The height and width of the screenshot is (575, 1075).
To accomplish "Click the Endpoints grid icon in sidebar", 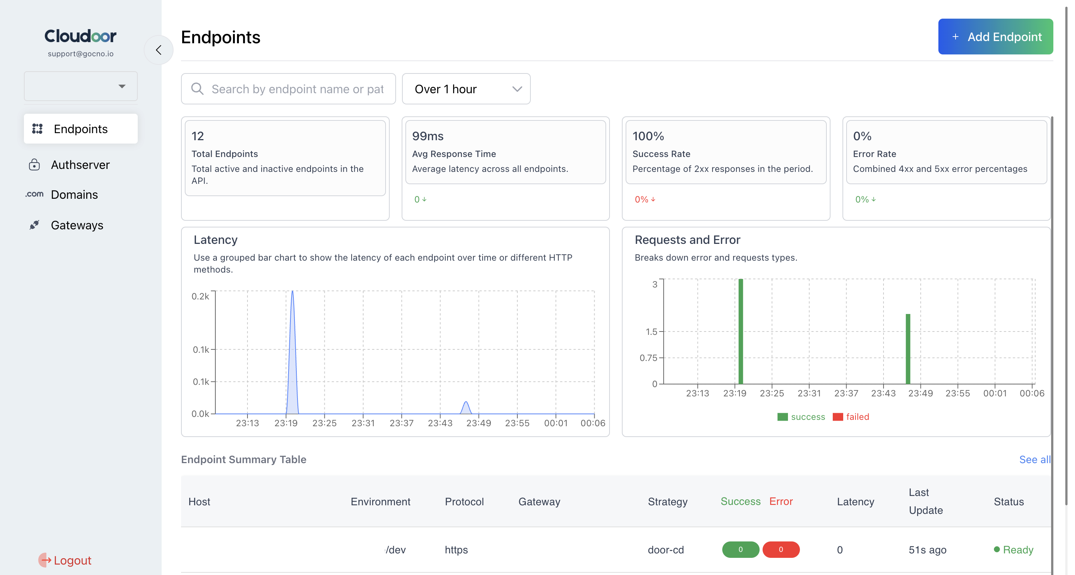I will pyautogui.click(x=38, y=129).
